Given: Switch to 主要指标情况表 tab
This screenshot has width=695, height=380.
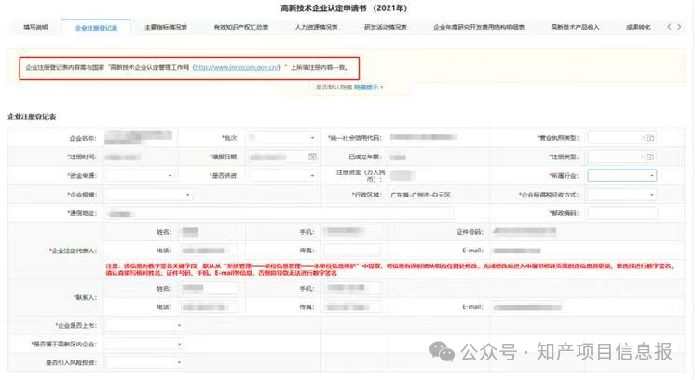Looking at the screenshot, I should (x=166, y=27).
